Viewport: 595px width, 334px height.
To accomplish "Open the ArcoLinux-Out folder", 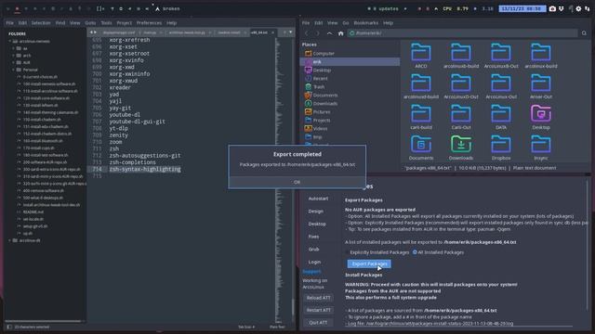I will (501, 86).
